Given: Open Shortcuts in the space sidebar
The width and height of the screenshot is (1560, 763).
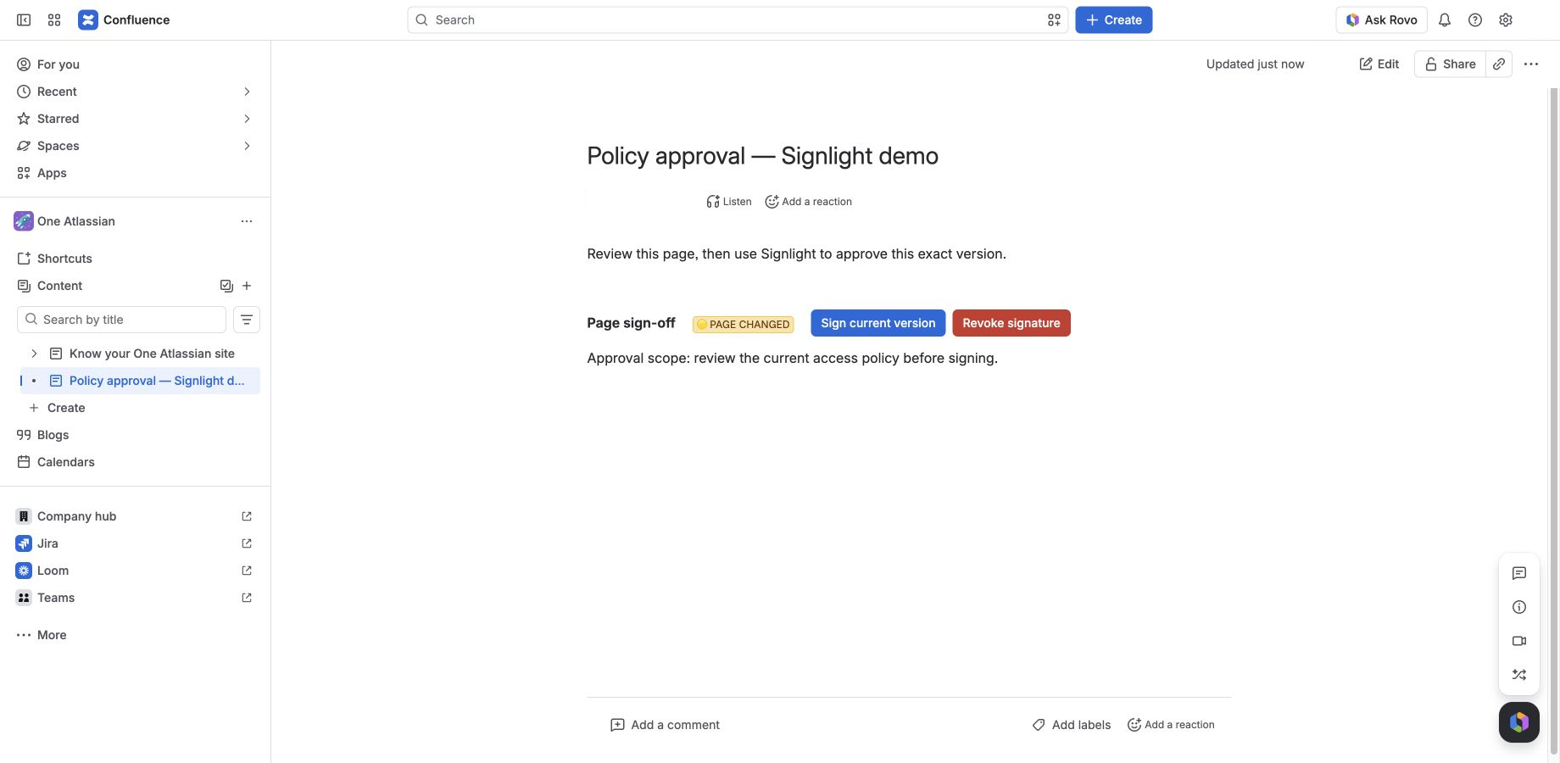Looking at the screenshot, I should click(136, 259).
